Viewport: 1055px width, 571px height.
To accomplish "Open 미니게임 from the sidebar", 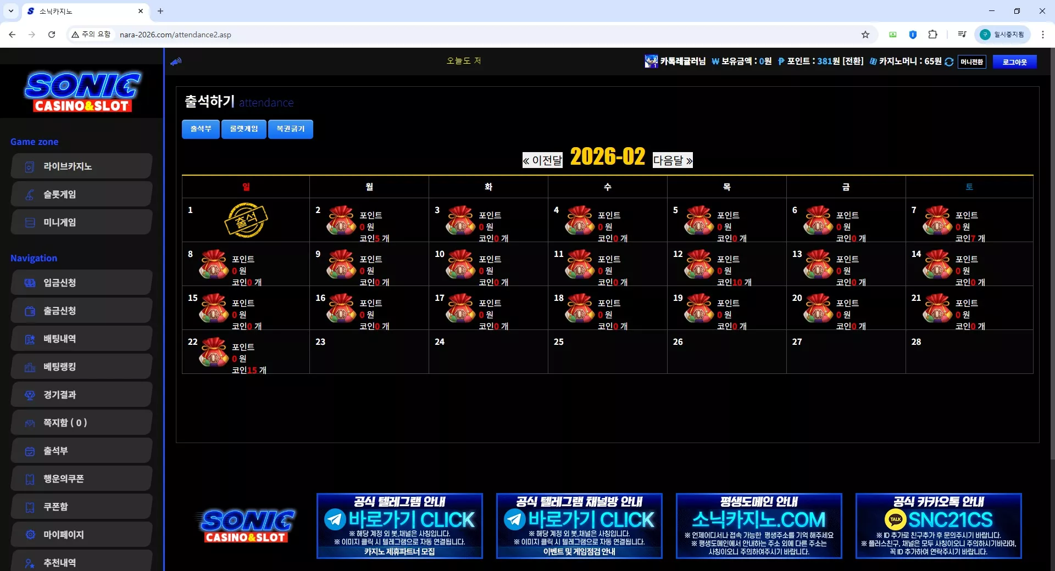I will pos(81,222).
